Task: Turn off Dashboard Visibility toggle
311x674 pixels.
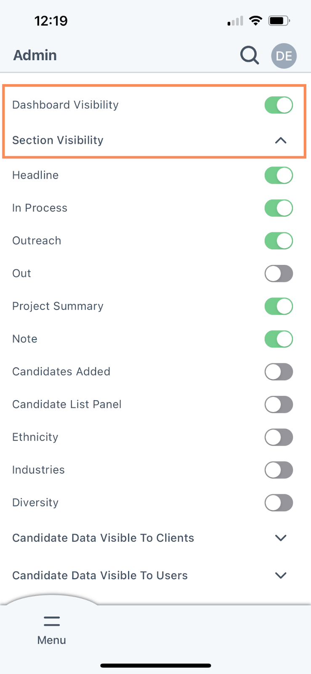Action: pos(279,105)
